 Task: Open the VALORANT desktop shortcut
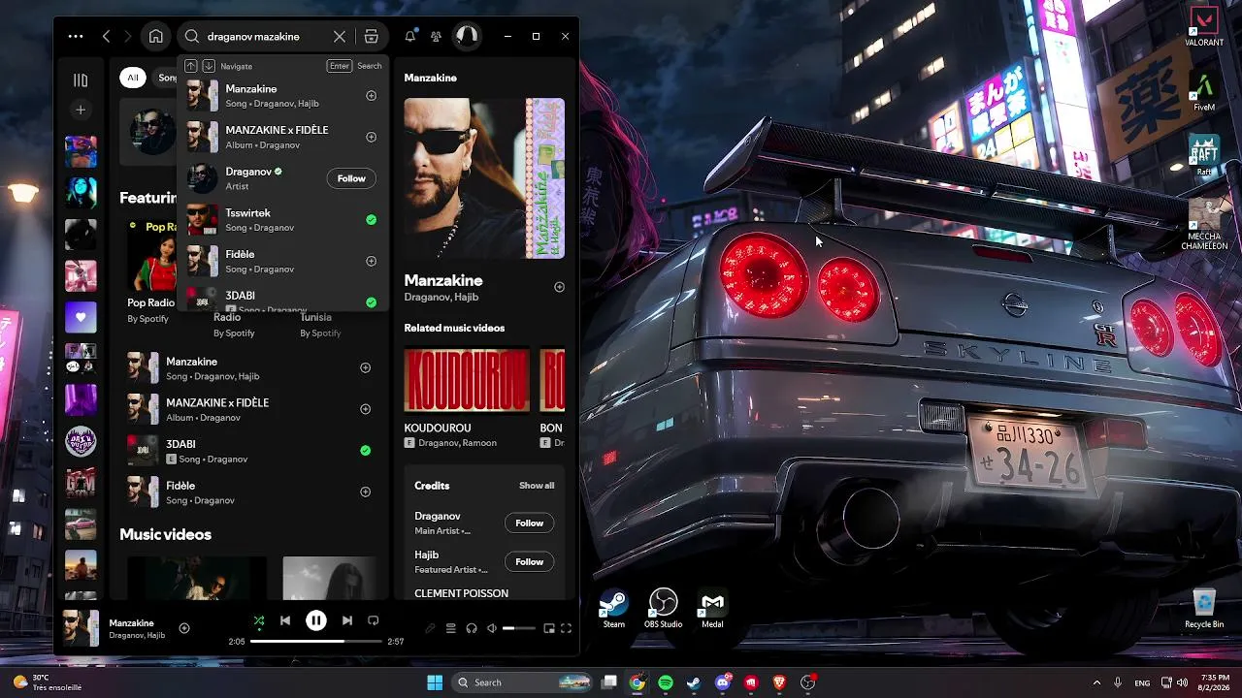[1204, 26]
